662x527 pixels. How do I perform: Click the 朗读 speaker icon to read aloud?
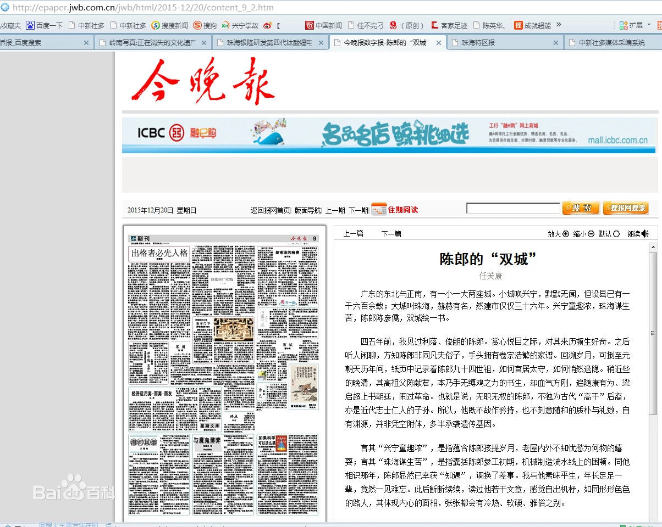[x=645, y=234]
